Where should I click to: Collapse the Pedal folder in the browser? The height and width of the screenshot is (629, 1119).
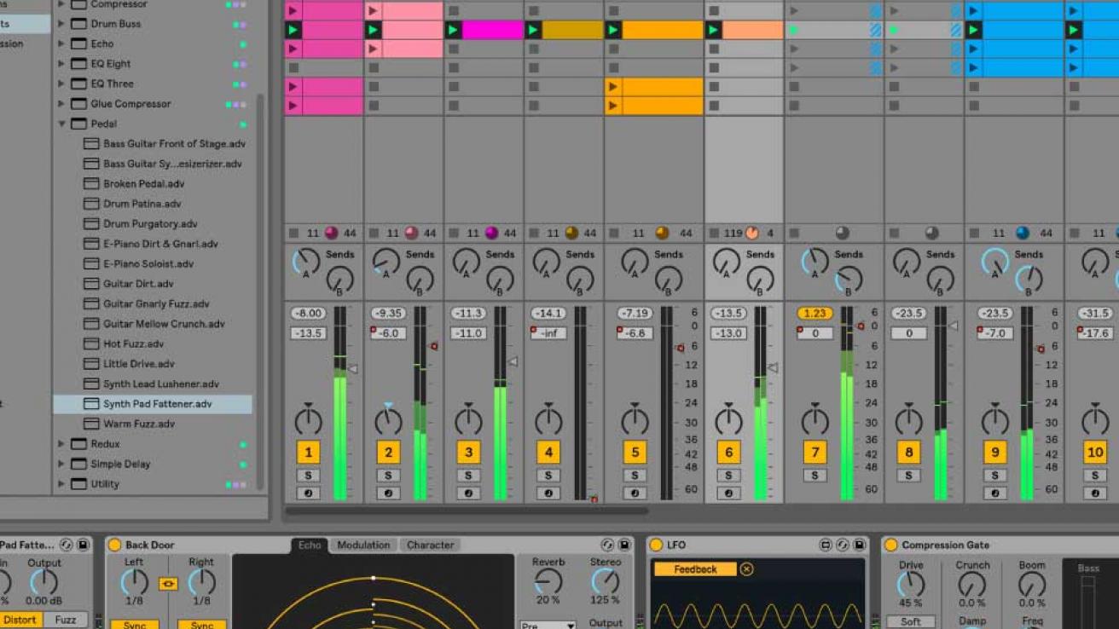[x=61, y=124]
